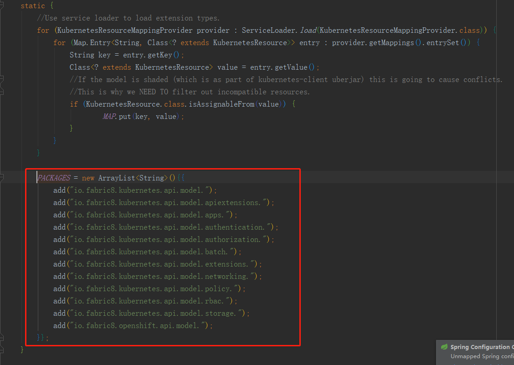514x365 pixels.
Task: Click the italic 'load' method call
Action: pyautogui.click(x=308, y=30)
